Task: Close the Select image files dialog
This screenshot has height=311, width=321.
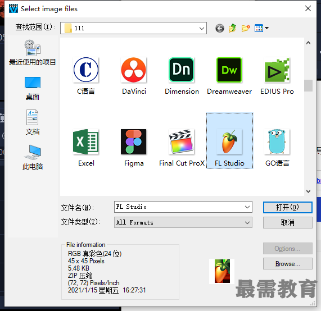Action: pyautogui.click(x=308, y=8)
